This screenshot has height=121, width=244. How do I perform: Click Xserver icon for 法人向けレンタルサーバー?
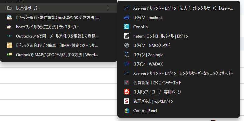click(127, 8)
